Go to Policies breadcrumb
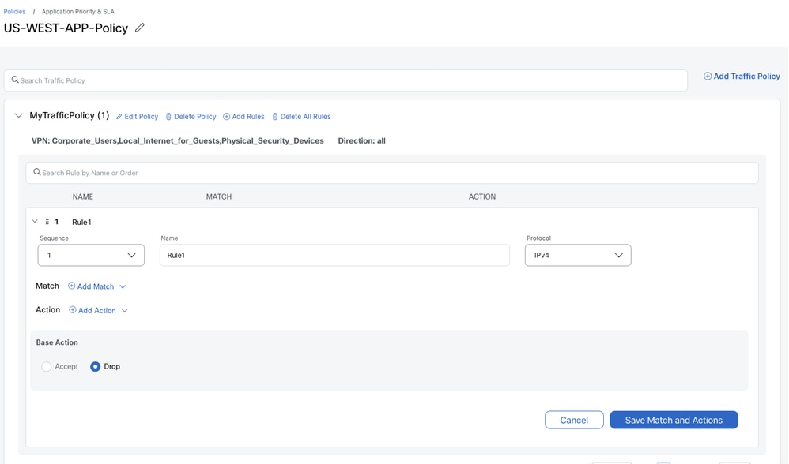This screenshot has height=464, width=789. [x=14, y=11]
